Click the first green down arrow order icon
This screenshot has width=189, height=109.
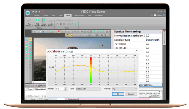[97, 32]
